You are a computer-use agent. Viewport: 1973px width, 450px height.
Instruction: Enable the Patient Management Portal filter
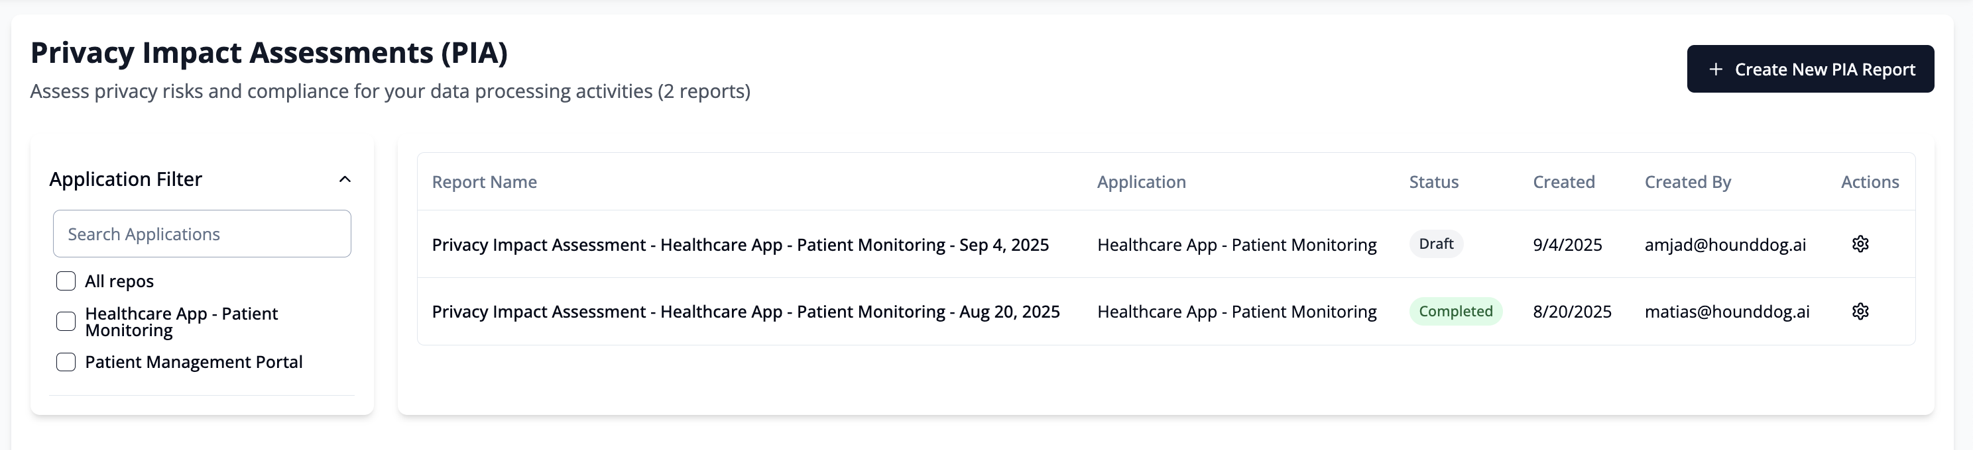click(67, 362)
